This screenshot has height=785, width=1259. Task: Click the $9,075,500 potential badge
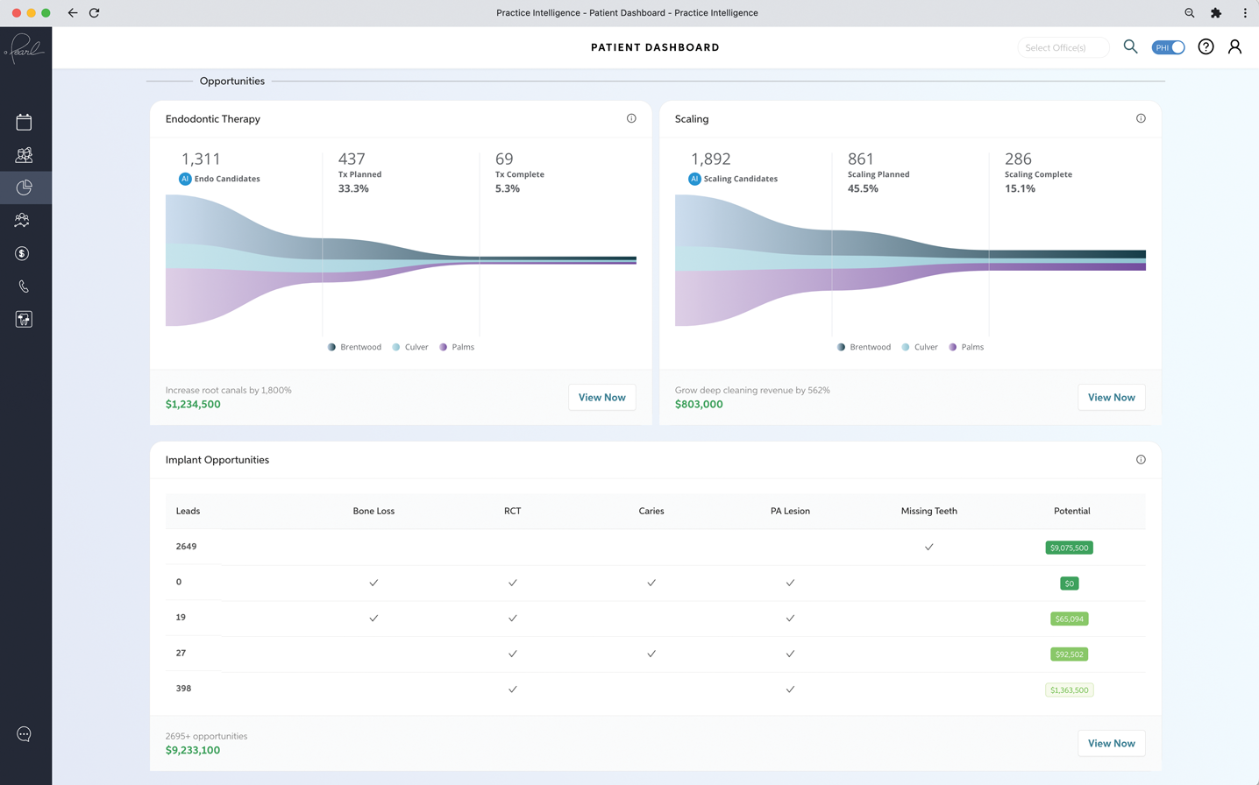(x=1069, y=548)
